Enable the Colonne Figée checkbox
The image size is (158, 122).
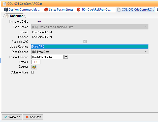pyautogui.click(x=32, y=72)
